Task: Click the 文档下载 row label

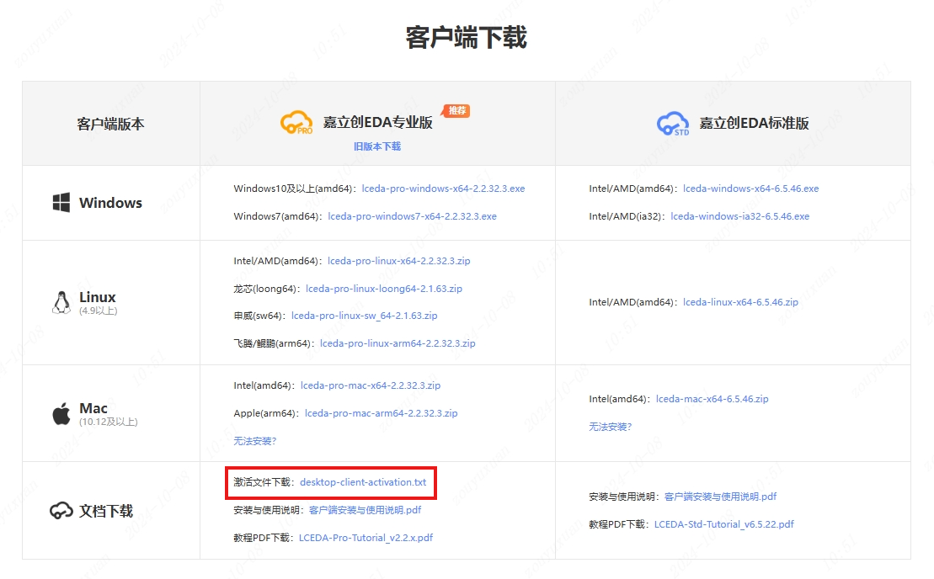Action: pos(106,511)
